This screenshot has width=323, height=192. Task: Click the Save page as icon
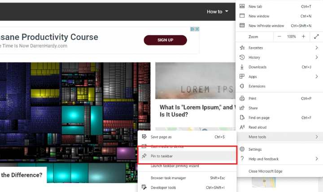tap(144, 136)
